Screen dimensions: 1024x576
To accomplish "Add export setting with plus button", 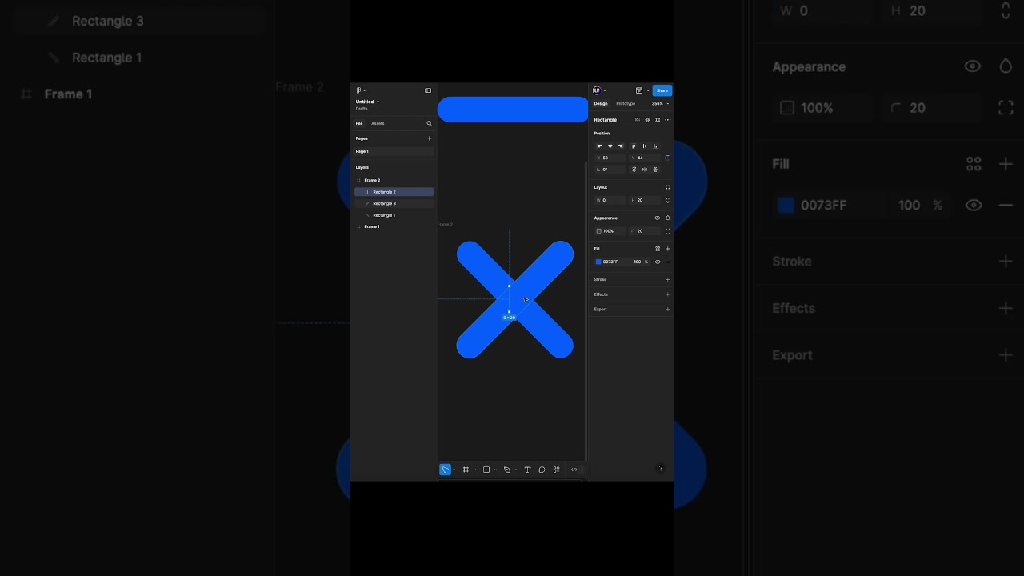I will (667, 309).
